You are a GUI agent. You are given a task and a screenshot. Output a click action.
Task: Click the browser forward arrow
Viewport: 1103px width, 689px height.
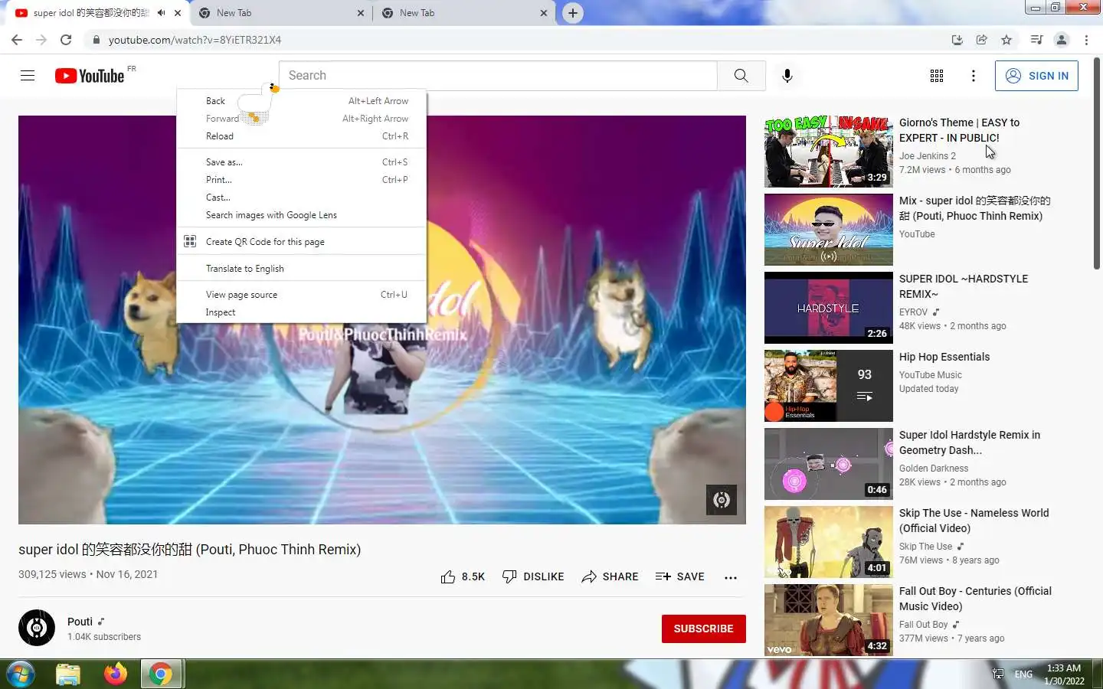pos(41,40)
